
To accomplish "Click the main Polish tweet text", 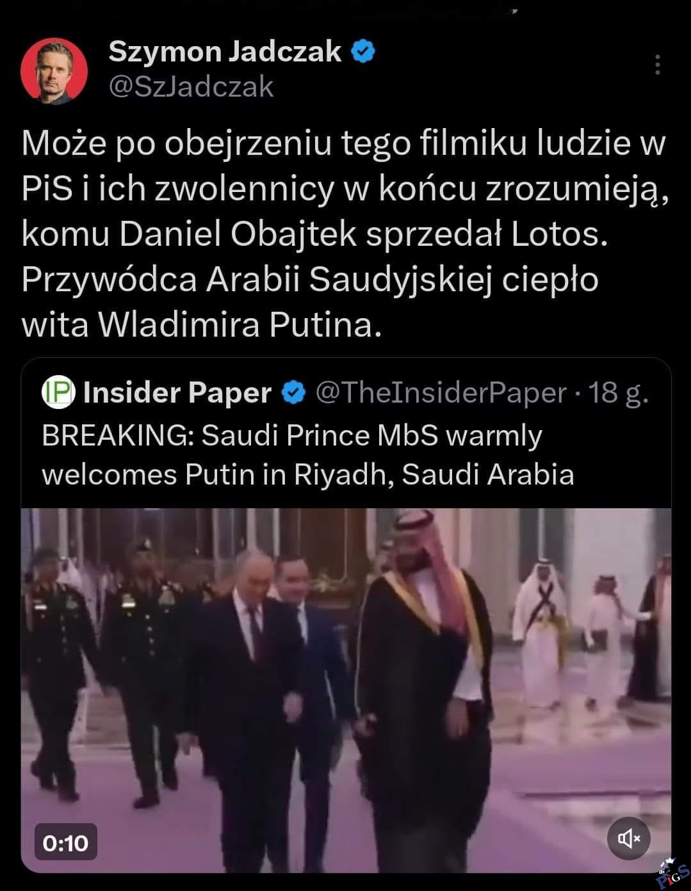I will coord(345,234).
